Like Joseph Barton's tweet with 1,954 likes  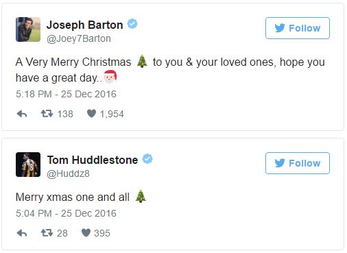(x=91, y=114)
